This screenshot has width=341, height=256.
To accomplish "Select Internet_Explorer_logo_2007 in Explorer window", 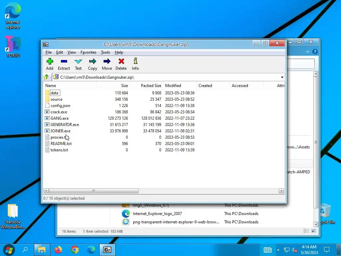I will [x=157, y=214].
